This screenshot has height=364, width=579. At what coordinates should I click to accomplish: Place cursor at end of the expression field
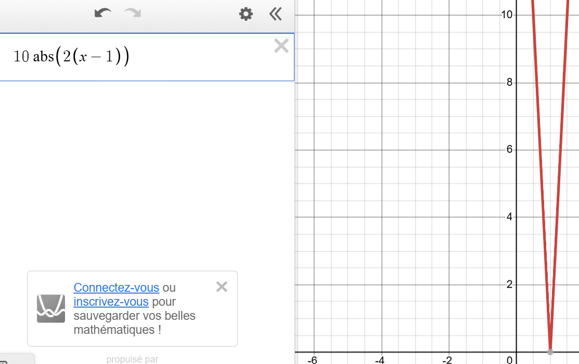(x=208, y=57)
